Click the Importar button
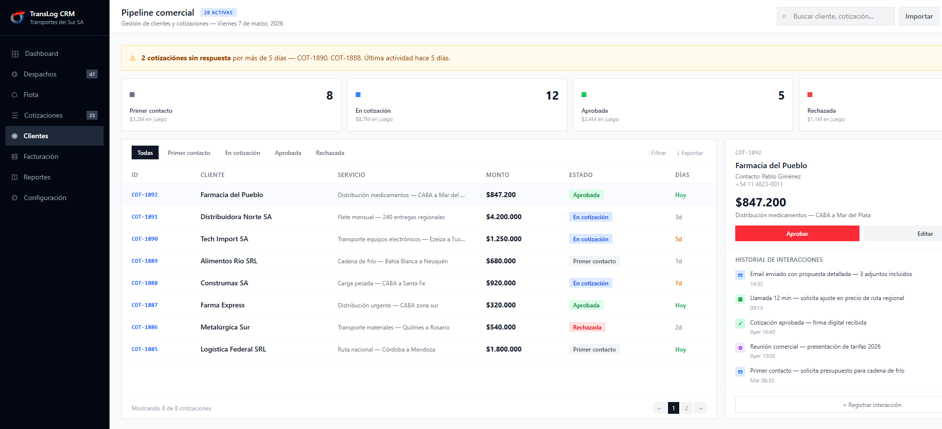This screenshot has height=429, width=942. (x=919, y=16)
